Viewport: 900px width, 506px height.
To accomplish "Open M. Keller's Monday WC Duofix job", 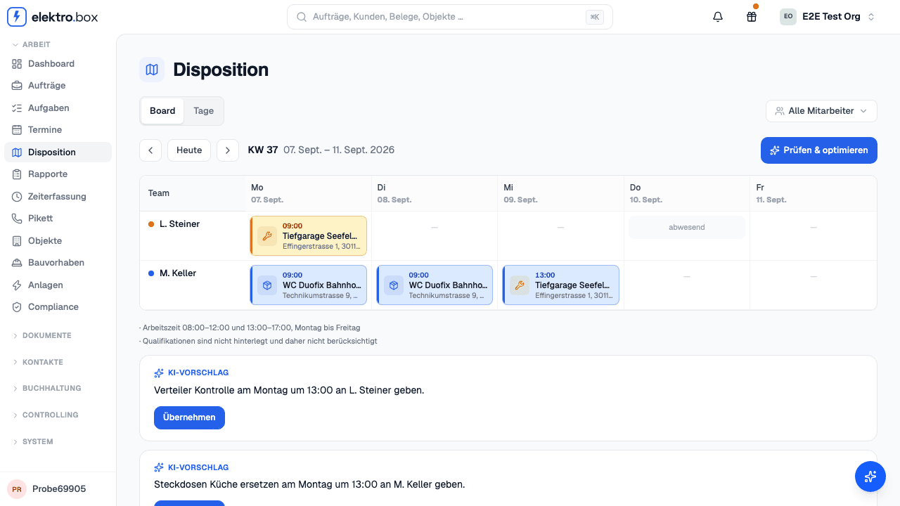I will 309,285.
